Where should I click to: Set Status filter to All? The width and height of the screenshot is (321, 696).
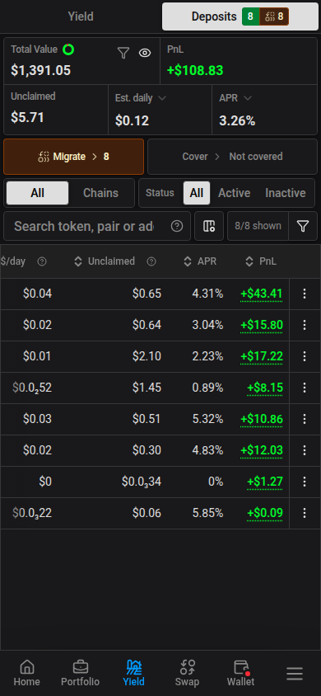(x=197, y=193)
